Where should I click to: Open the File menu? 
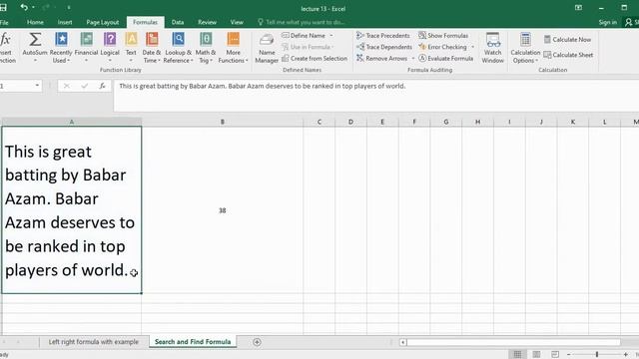[4, 22]
